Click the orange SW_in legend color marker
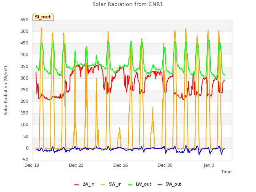 [103, 185]
